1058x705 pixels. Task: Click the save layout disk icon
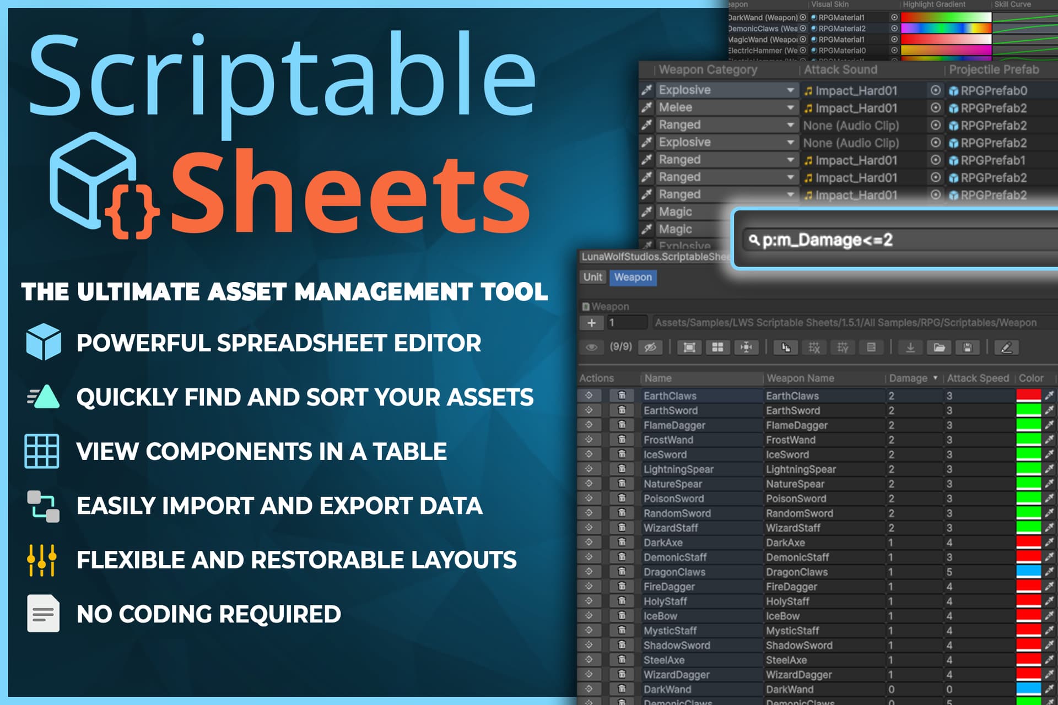tap(967, 348)
